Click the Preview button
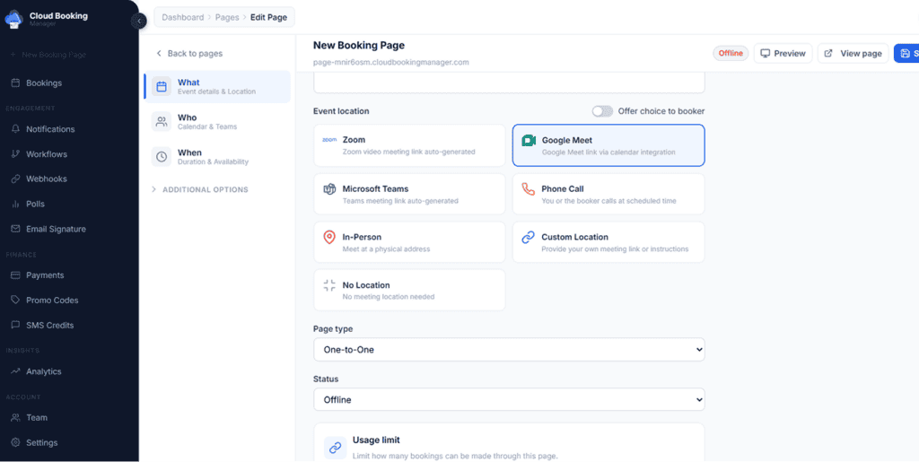 783,54
